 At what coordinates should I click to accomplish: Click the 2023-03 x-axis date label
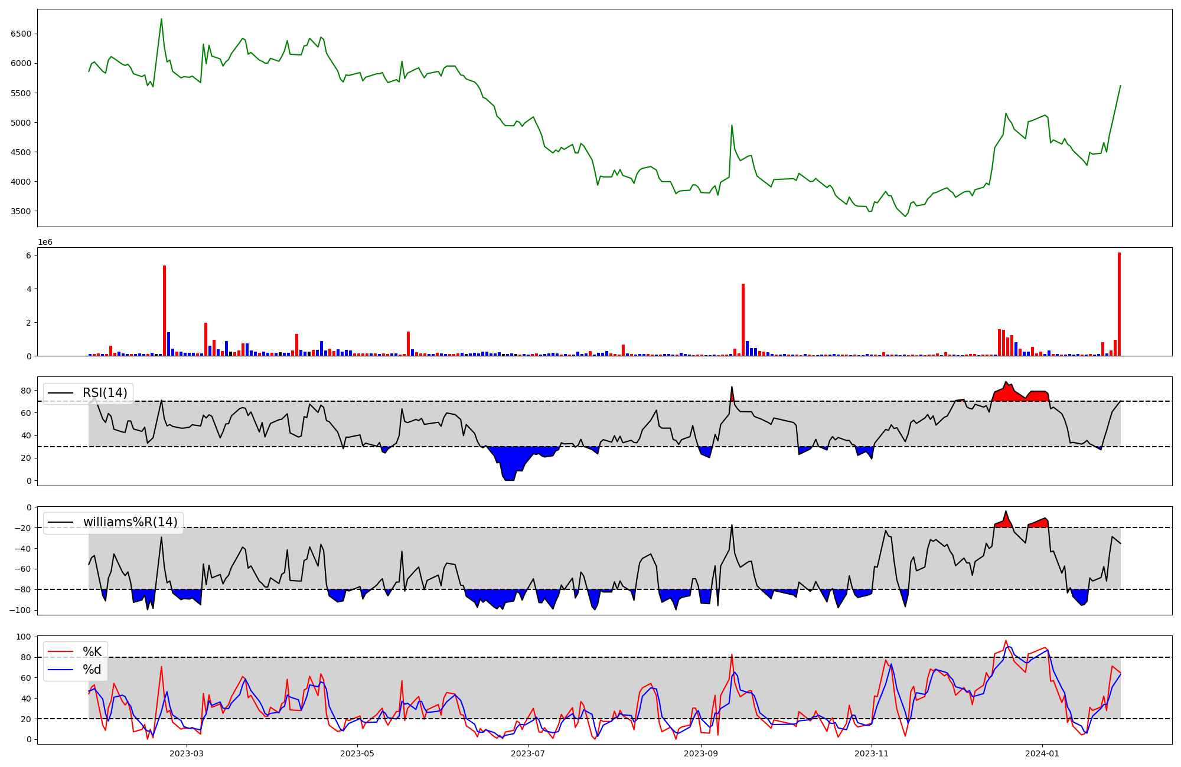pos(187,753)
